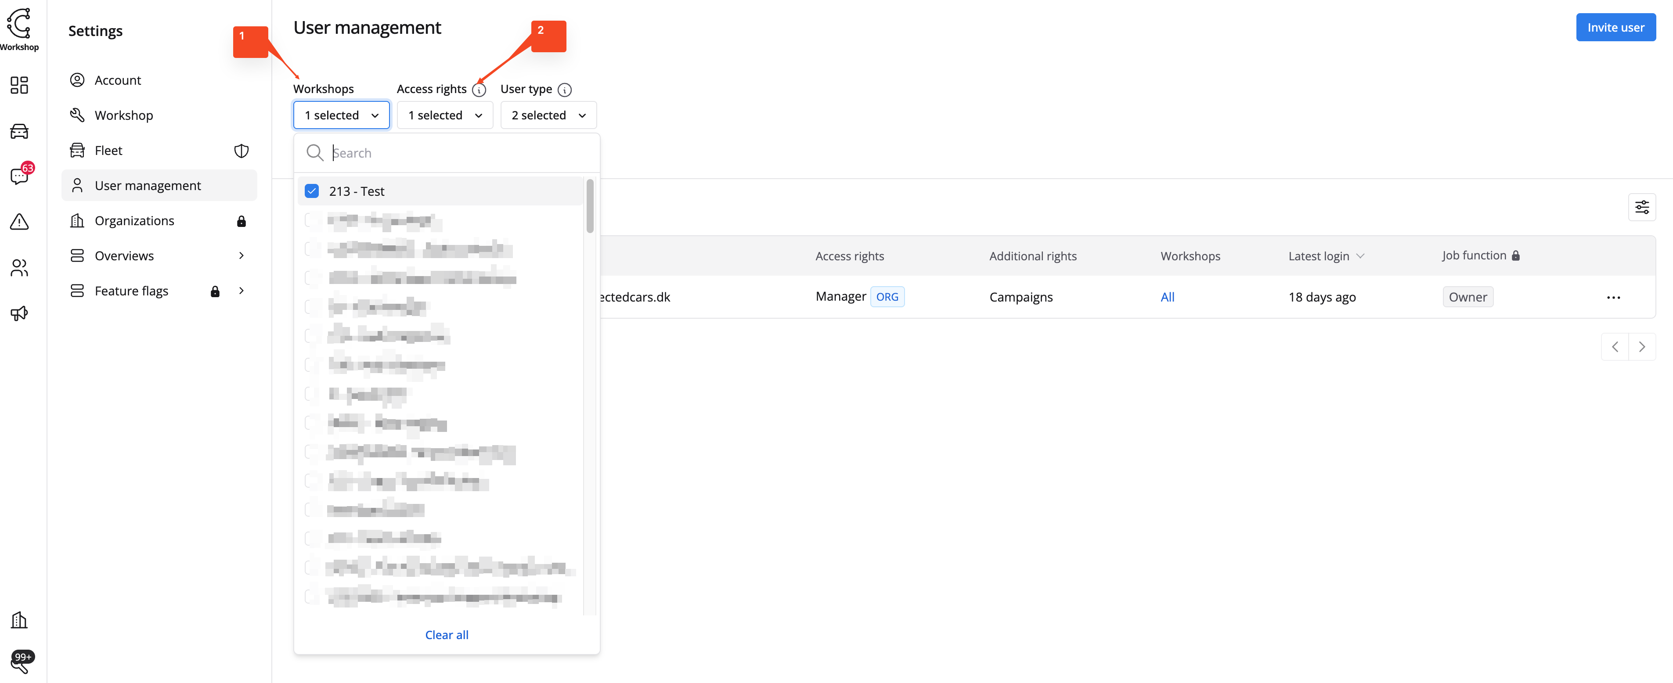Viewport: 1673px width, 683px height.
Task: Open the Access rights 1 selected dropdown
Action: (445, 115)
